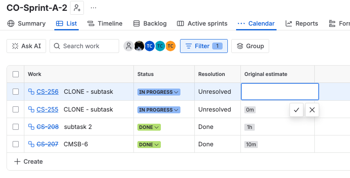Confirm the estimate edit with the checkmark
The height and width of the screenshot is (178, 350).
[x=297, y=110]
